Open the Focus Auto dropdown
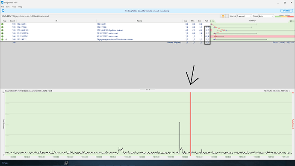 coord(266,16)
